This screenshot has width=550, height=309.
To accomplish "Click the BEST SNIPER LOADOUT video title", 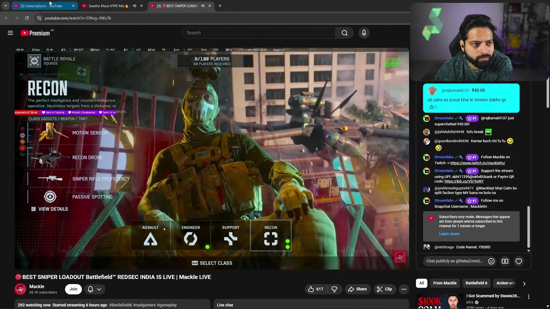I will tap(113, 277).
